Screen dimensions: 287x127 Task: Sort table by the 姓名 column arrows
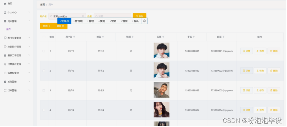click(x=103, y=37)
